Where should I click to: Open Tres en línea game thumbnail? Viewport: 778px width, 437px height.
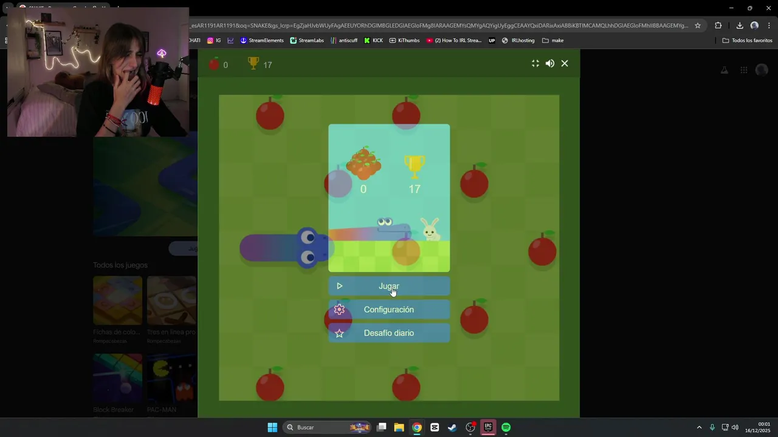171,300
